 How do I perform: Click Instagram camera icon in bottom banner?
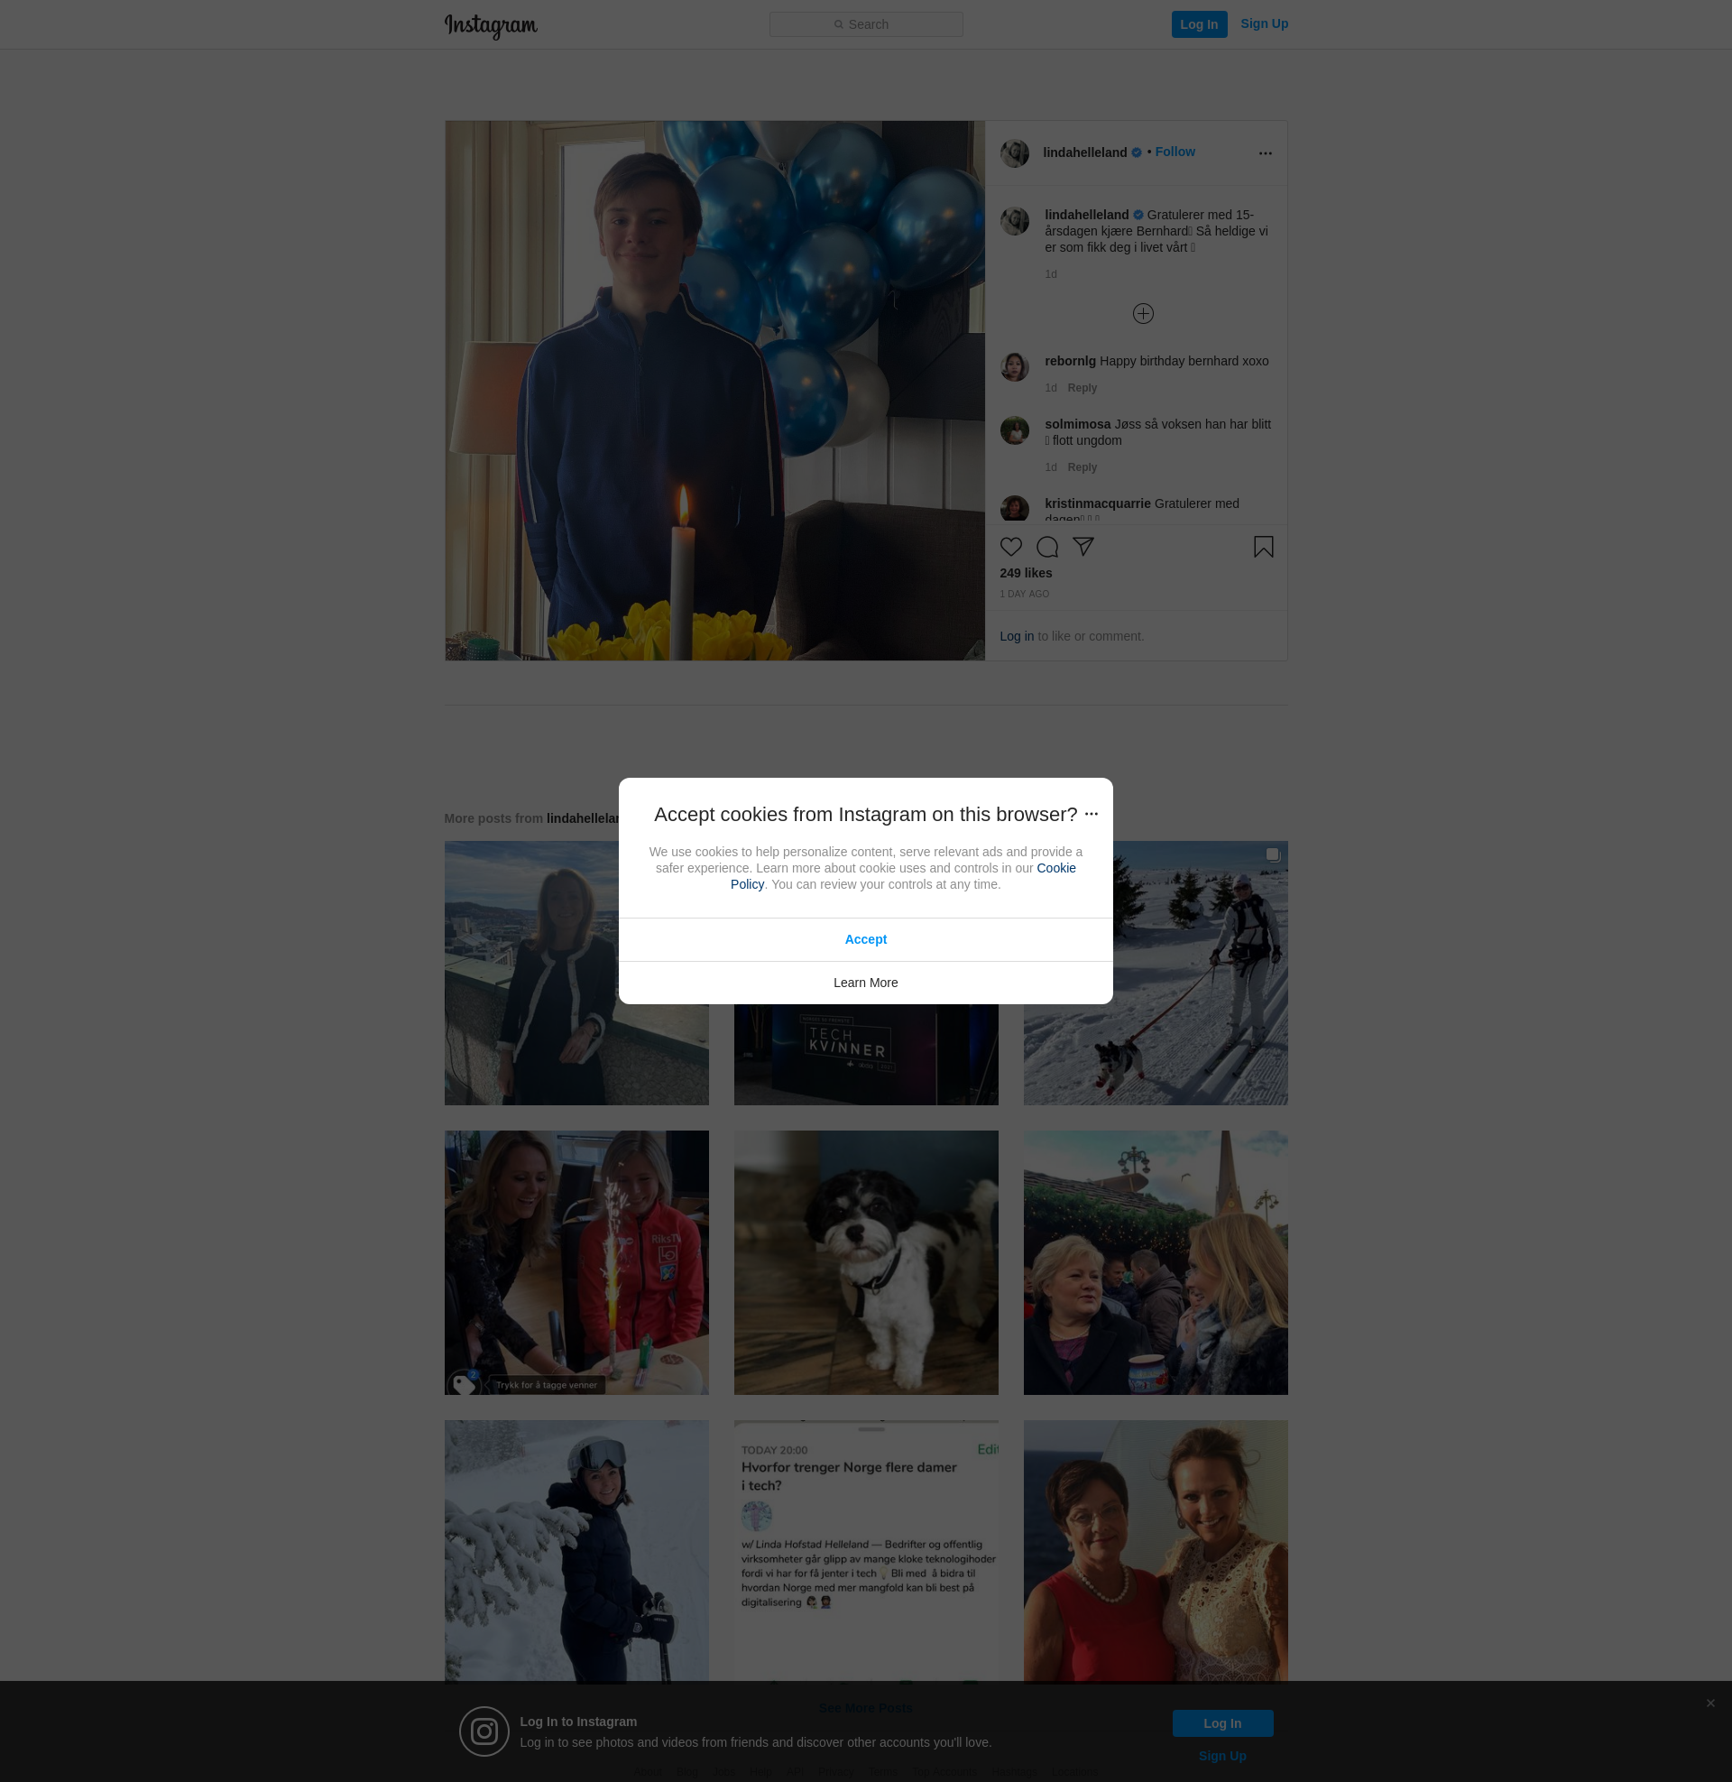(x=484, y=1732)
